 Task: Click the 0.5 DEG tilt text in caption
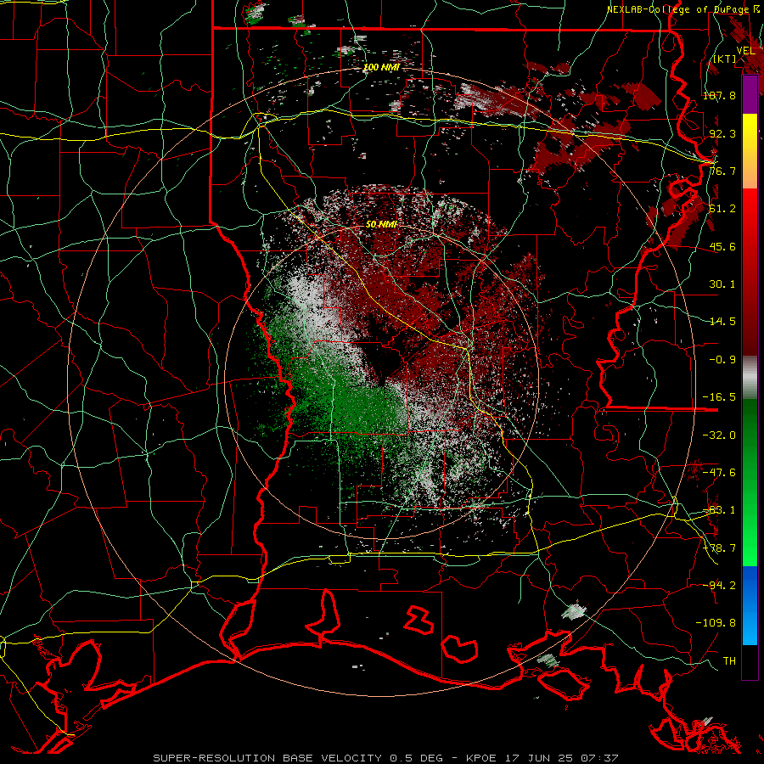point(416,758)
